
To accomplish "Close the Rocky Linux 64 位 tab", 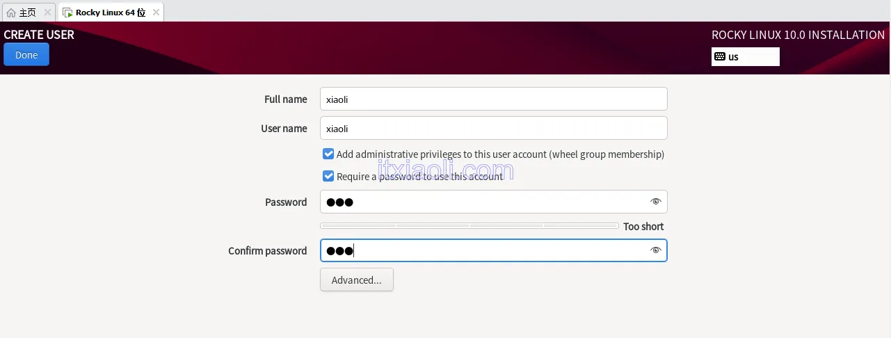I will 156,13.
